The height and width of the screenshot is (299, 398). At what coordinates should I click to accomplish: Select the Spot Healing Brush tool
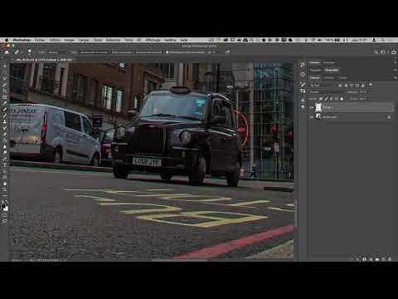(x=5, y=109)
